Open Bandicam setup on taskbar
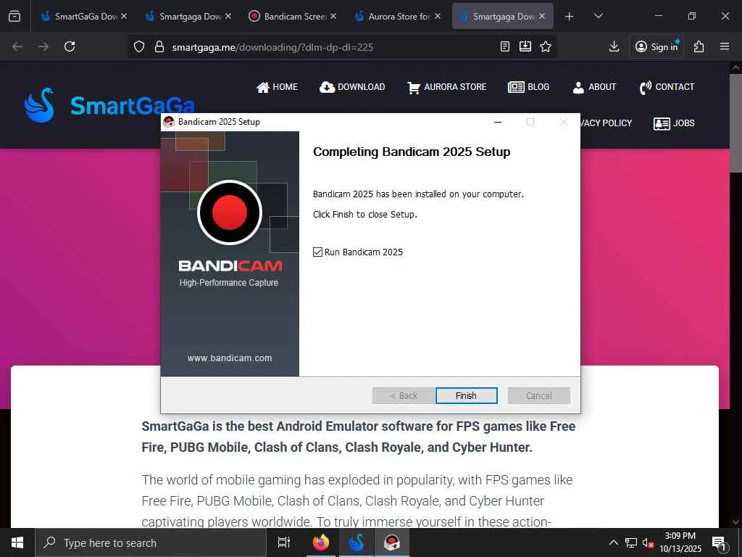The width and height of the screenshot is (742, 557). point(392,542)
